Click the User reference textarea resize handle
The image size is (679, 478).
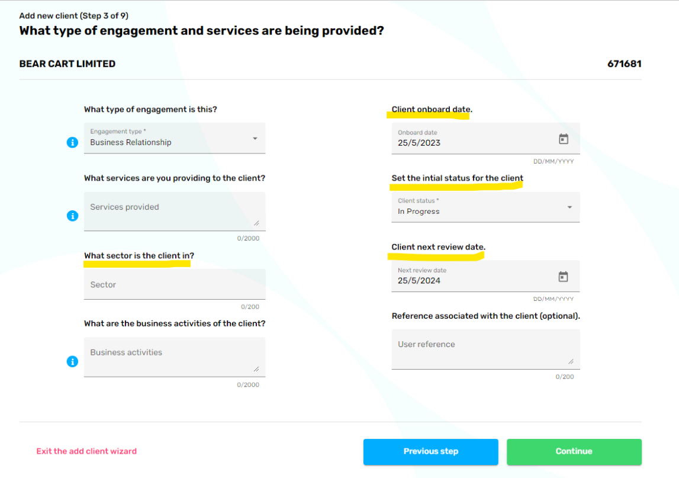(x=571, y=361)
